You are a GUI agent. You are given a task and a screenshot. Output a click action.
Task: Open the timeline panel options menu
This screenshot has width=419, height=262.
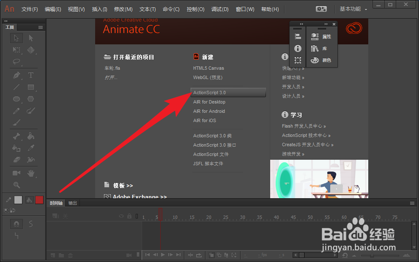point(412,203)
